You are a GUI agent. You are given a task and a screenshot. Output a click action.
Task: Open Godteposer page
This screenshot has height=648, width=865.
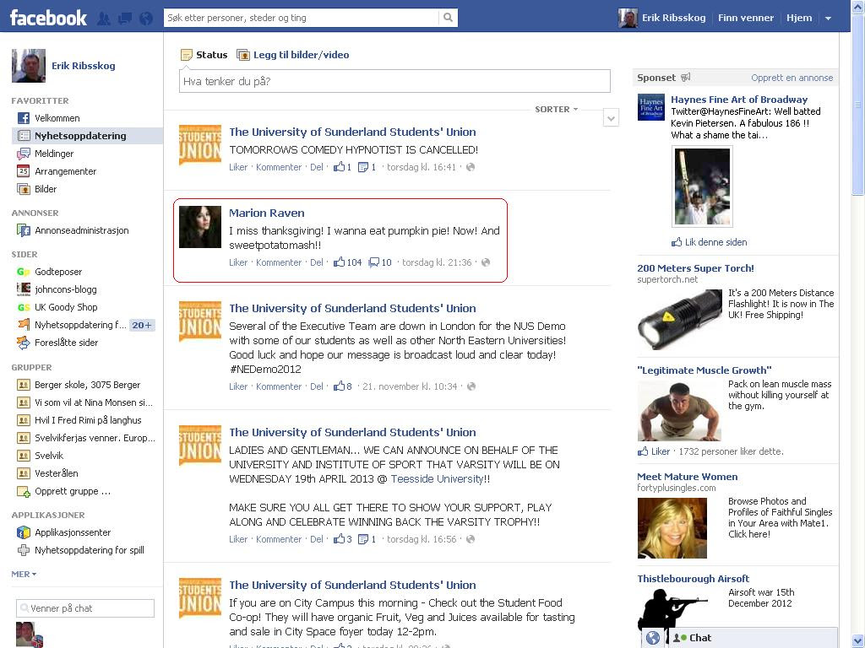pos(58,272)
